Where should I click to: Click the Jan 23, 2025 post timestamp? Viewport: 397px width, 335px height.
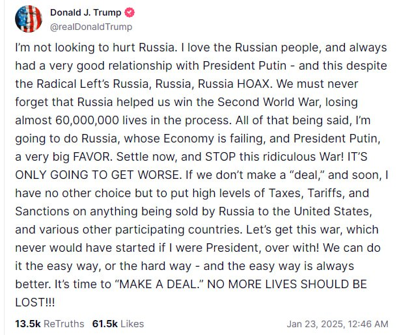337,323
